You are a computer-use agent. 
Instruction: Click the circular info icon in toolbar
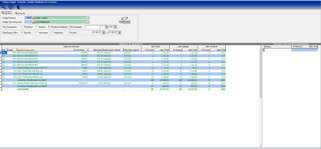point(11,7)
